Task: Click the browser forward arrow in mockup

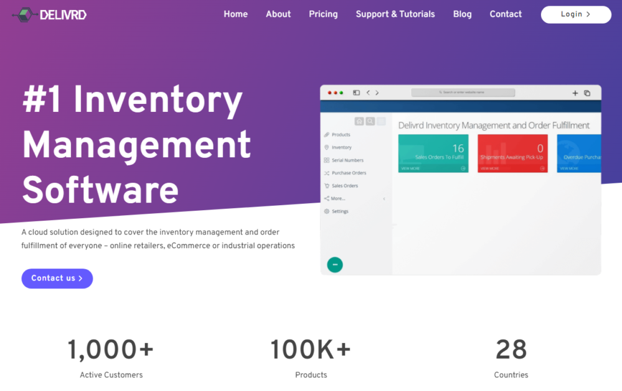Action: pyautogui.click(x=377, y=93)
